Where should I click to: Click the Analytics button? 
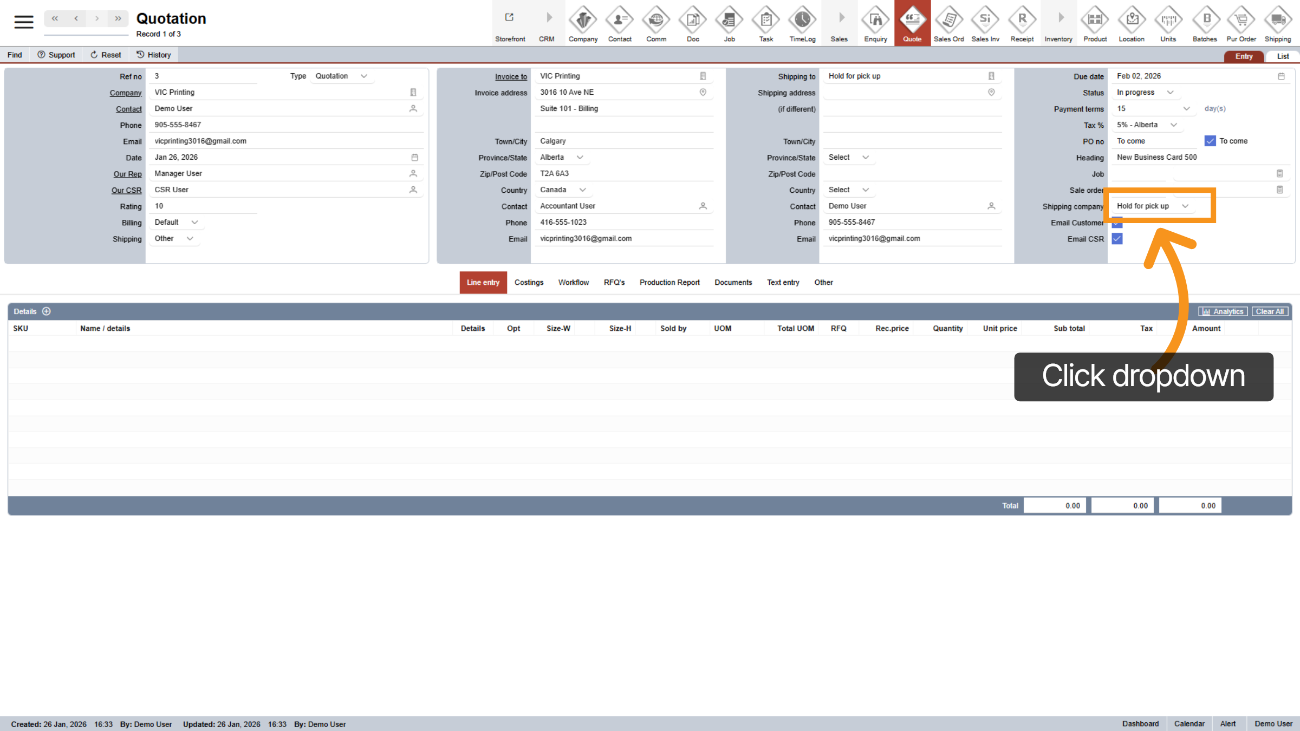(1223, 312)
